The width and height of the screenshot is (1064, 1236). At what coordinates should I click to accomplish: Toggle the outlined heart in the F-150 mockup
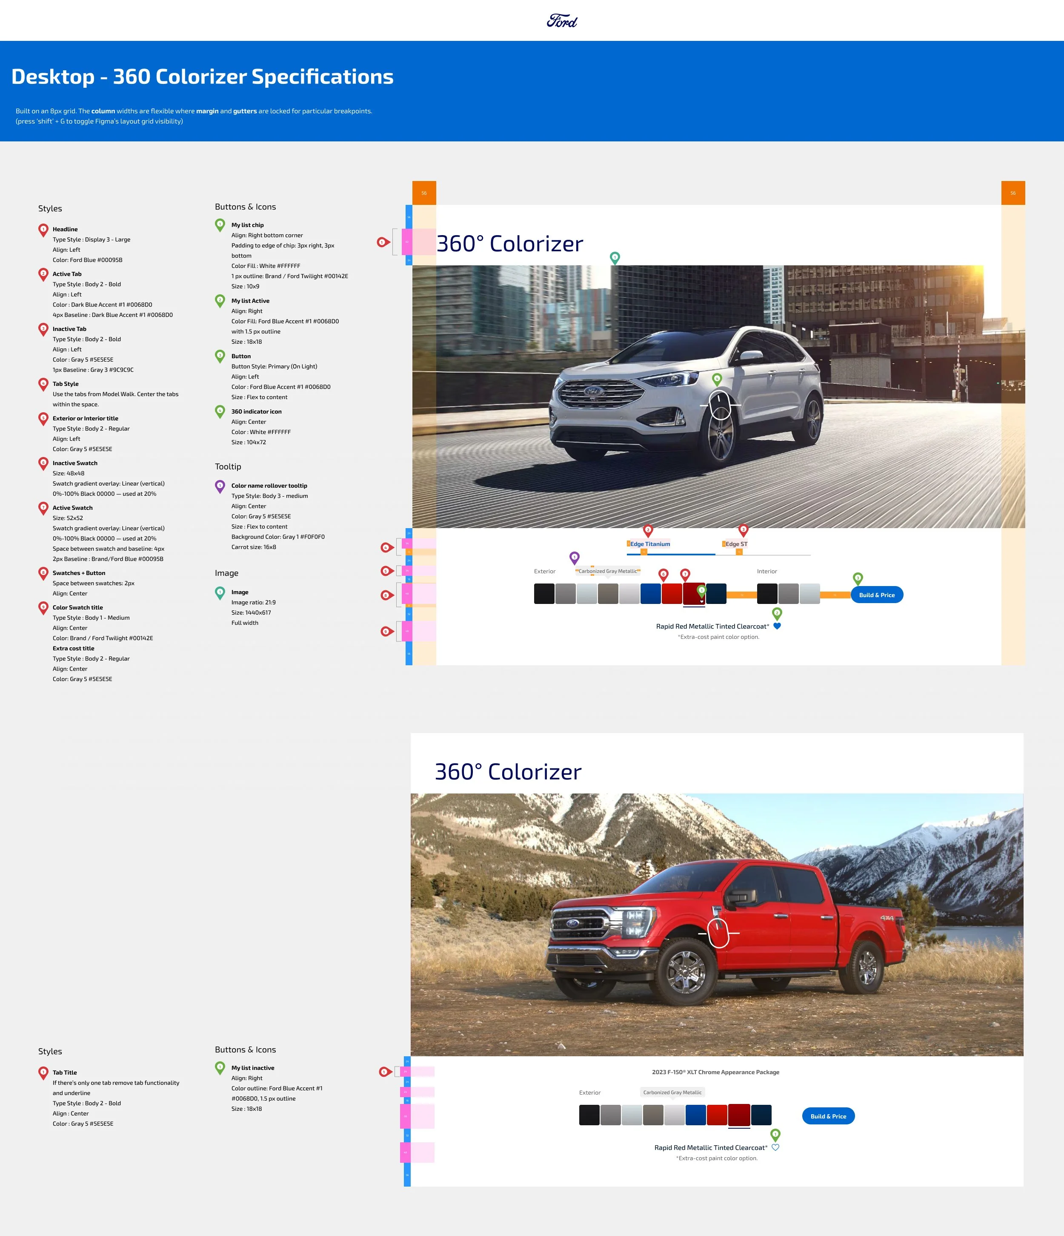pyautogui.click(x=775, y=1147)
